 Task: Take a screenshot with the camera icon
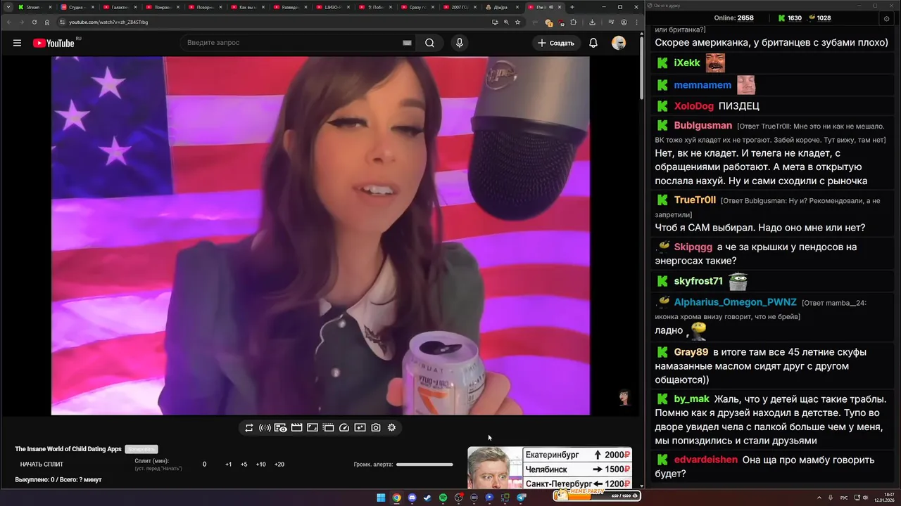pos(376,427)
